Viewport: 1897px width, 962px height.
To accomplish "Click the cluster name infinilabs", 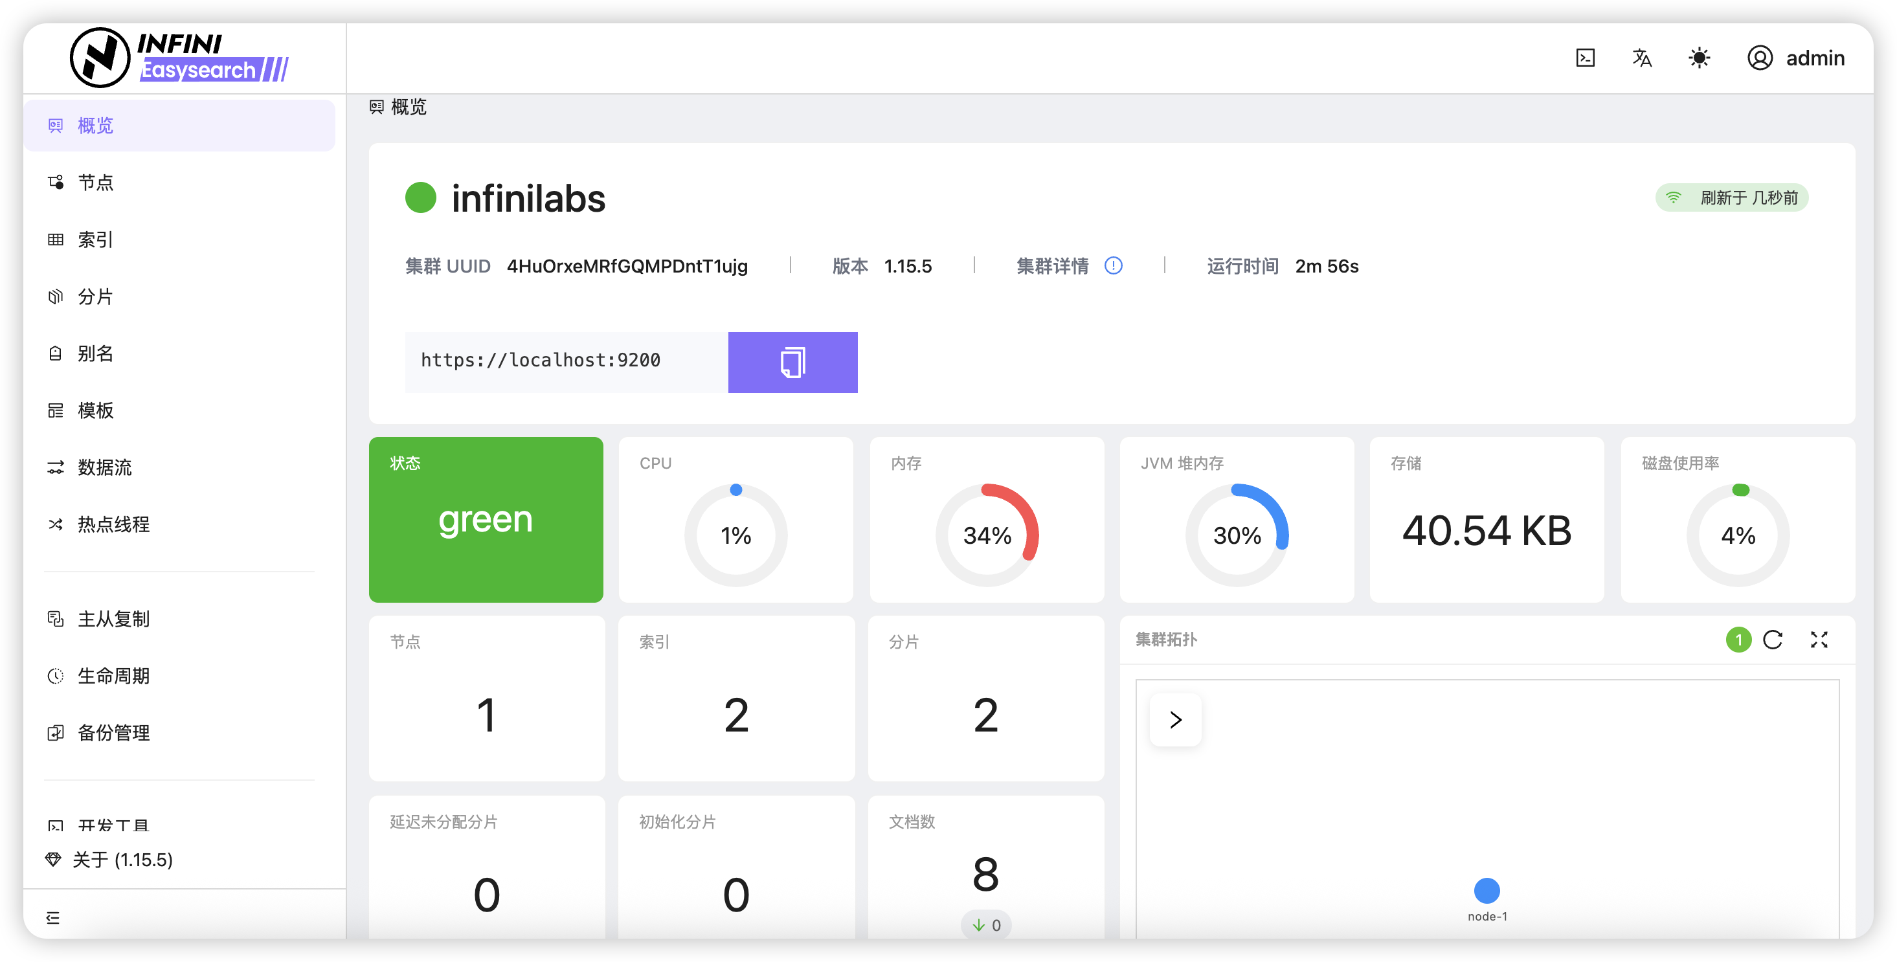I will 528,198.
